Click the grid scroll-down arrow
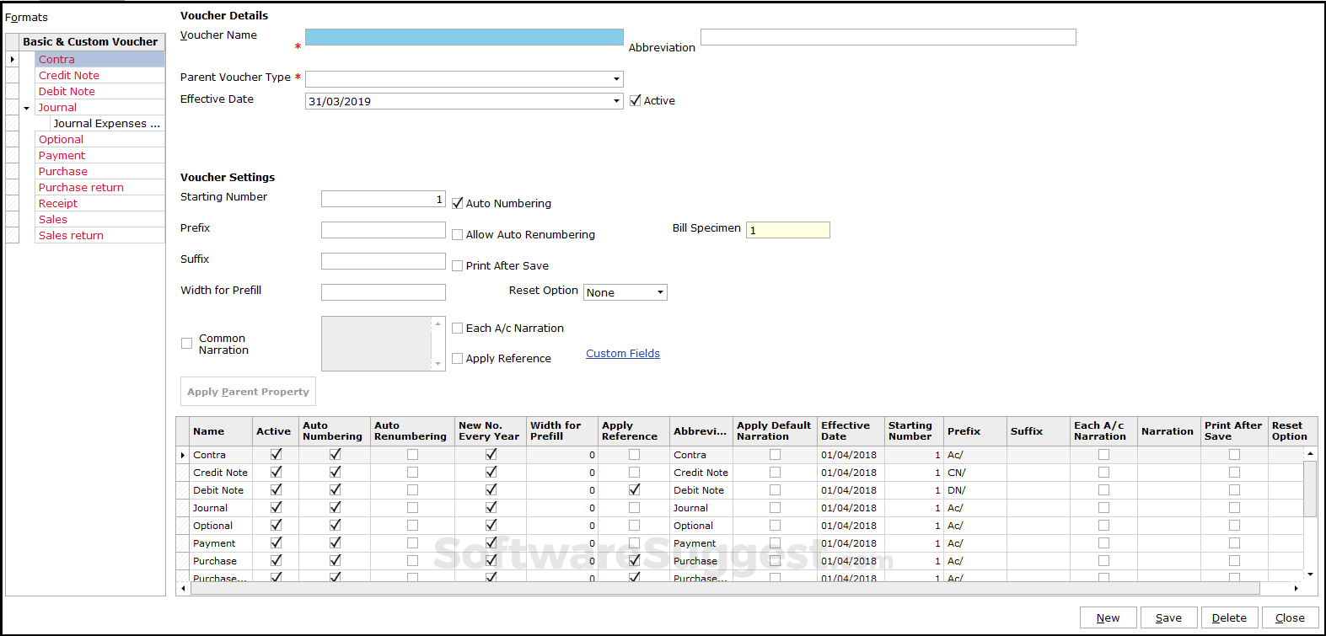 tap(1310, 574)
